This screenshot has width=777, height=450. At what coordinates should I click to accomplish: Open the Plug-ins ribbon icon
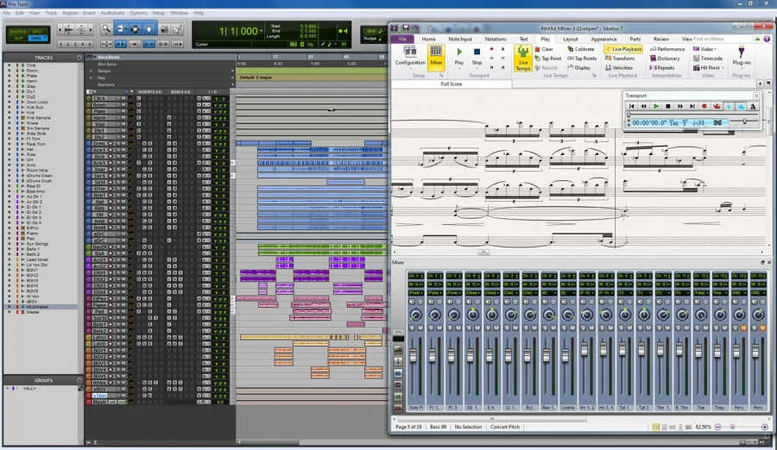click(x=741, y=57)
